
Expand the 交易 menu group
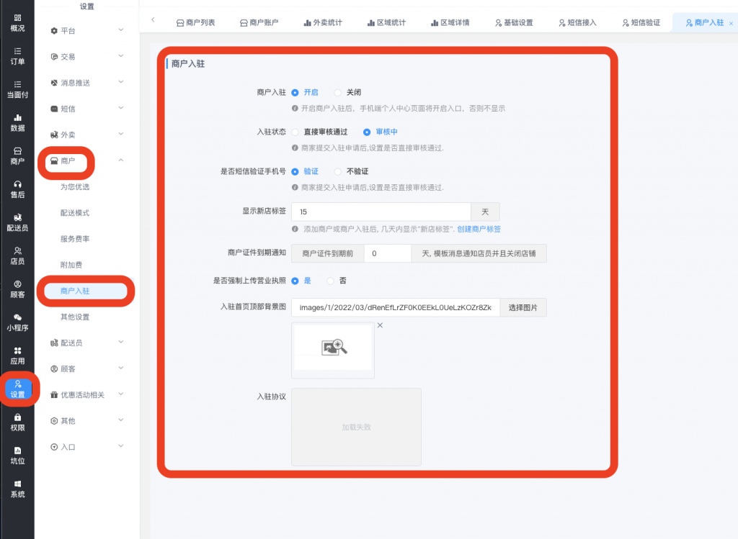coord(86,57)
